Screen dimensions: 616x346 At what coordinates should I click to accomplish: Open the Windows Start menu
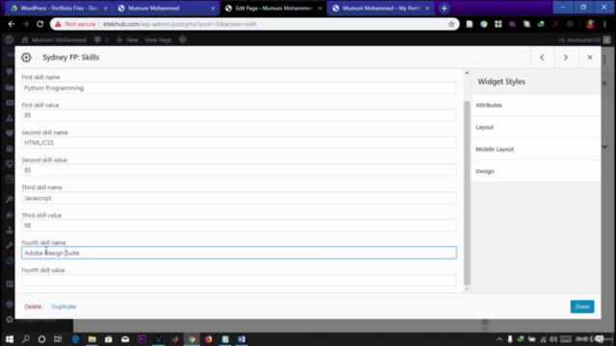click(x=9, y=339)
